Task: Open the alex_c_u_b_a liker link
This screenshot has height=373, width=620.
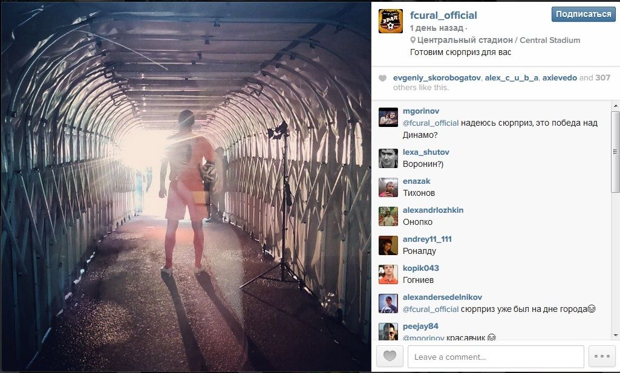Action: [511, 78]
